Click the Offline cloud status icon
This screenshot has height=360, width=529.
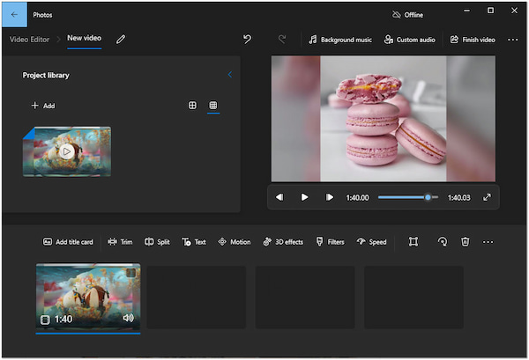coord(396,14)
